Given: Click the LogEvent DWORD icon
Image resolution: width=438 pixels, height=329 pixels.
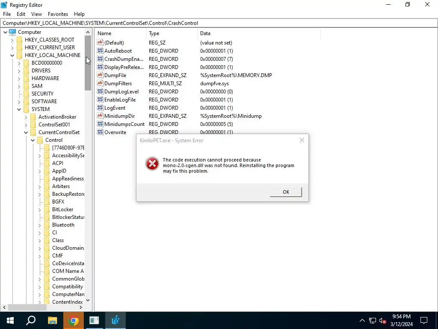Looking at the screenshot, I should coord(100,108).
